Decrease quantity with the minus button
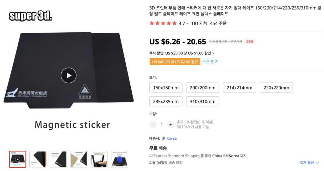 click(153, 124)
